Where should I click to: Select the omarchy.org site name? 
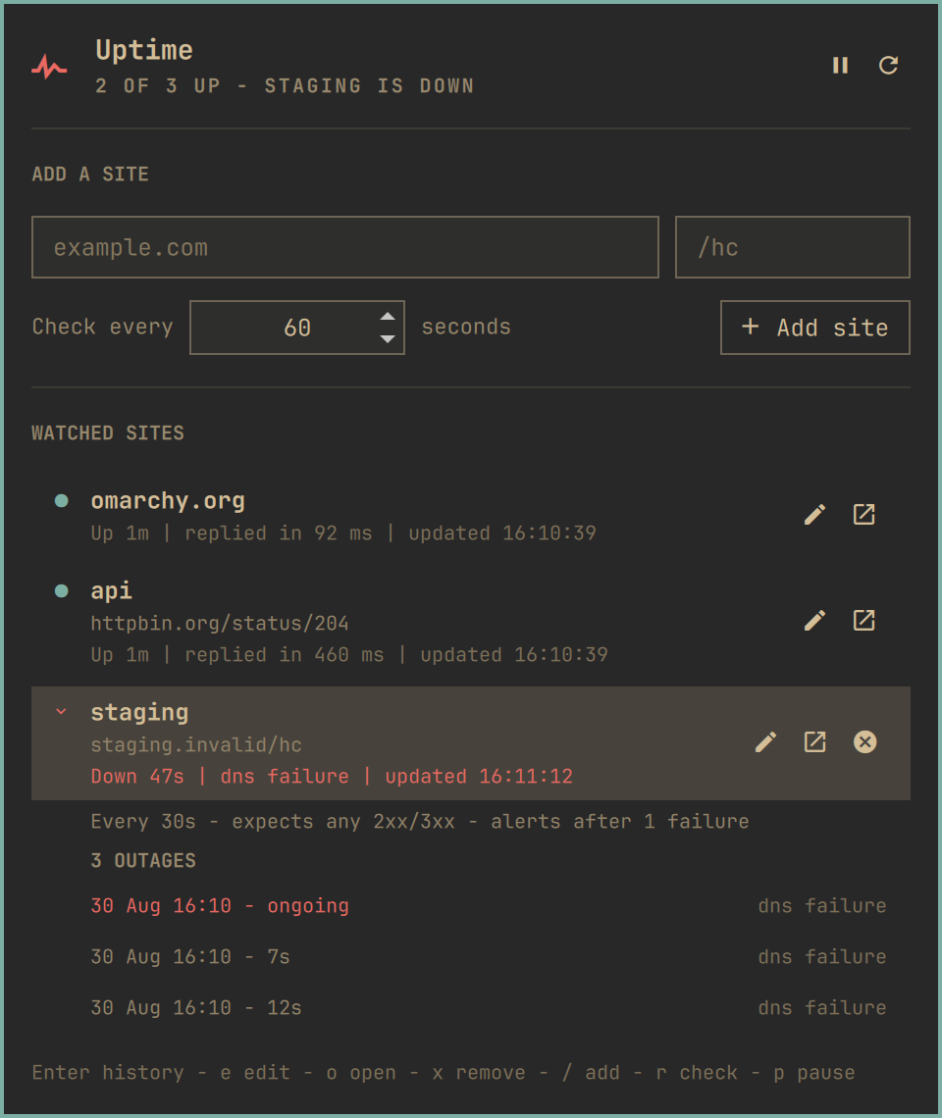pos(168,500)
